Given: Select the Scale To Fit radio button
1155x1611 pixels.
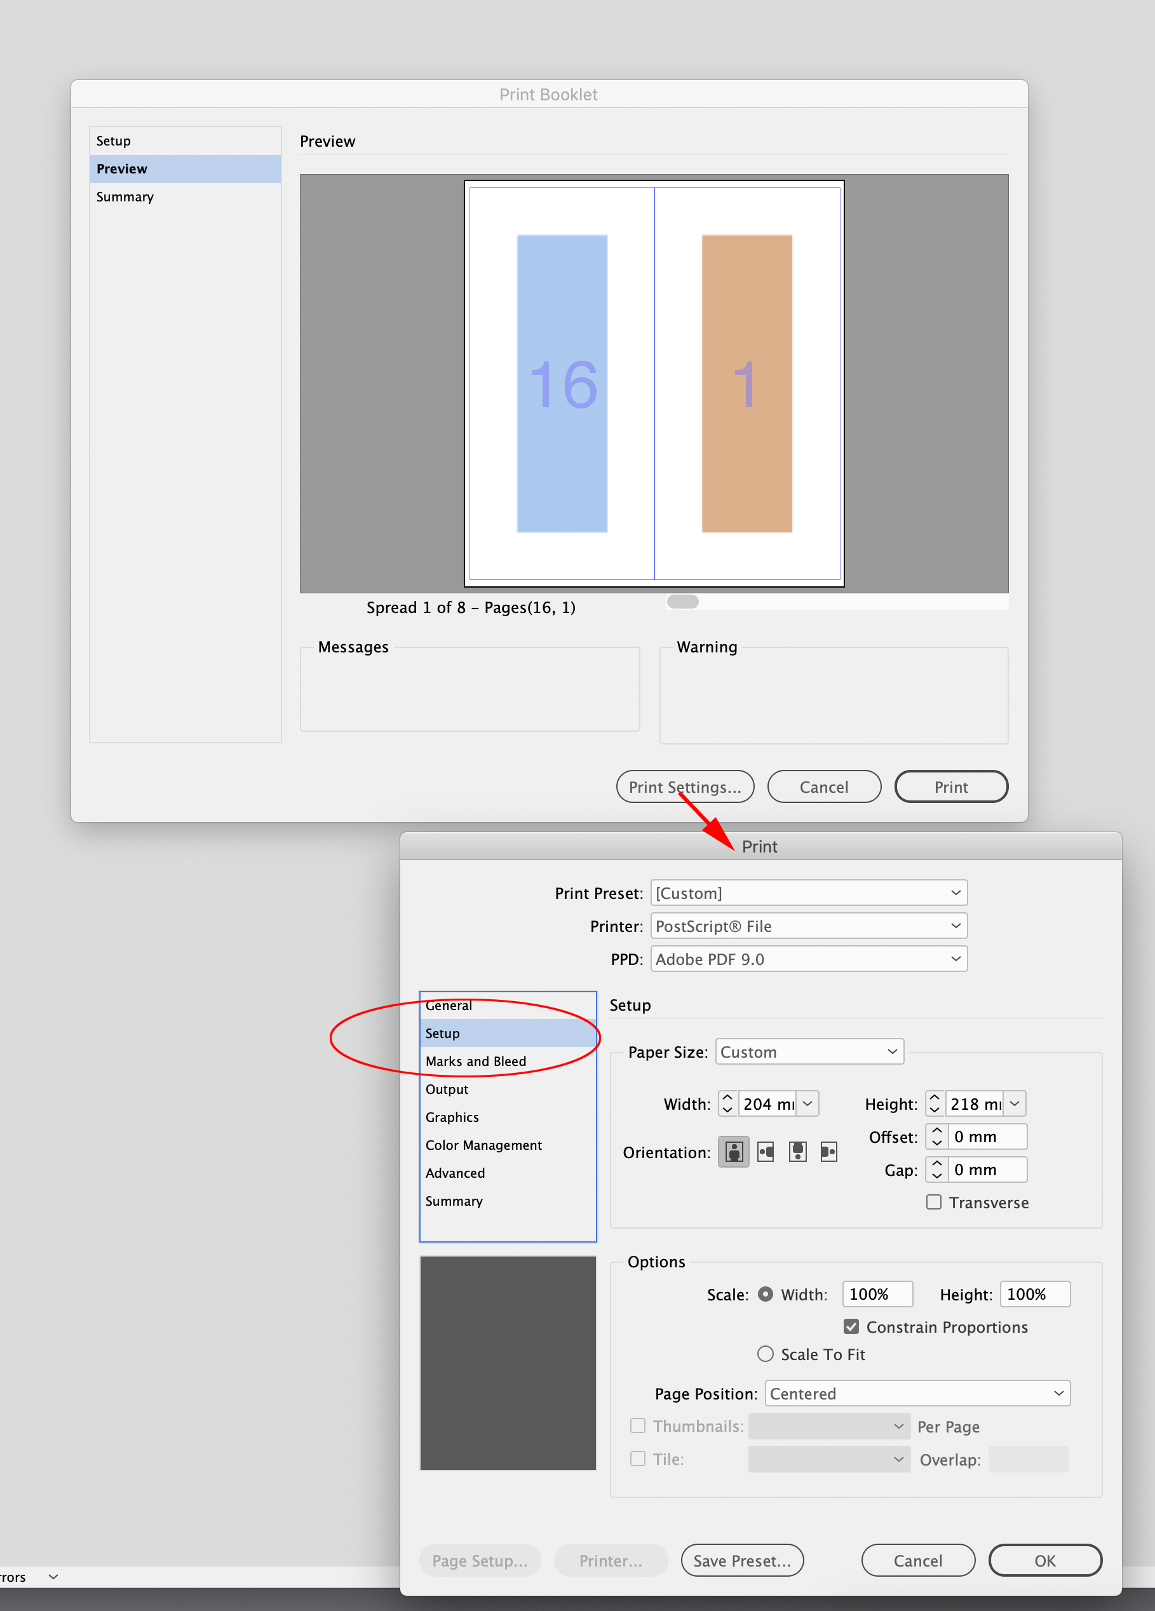Looking at the screenshot, I should click(x=765, y=1354).
